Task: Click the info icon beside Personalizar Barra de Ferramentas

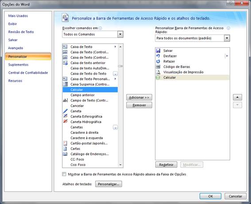Action: 228,28
